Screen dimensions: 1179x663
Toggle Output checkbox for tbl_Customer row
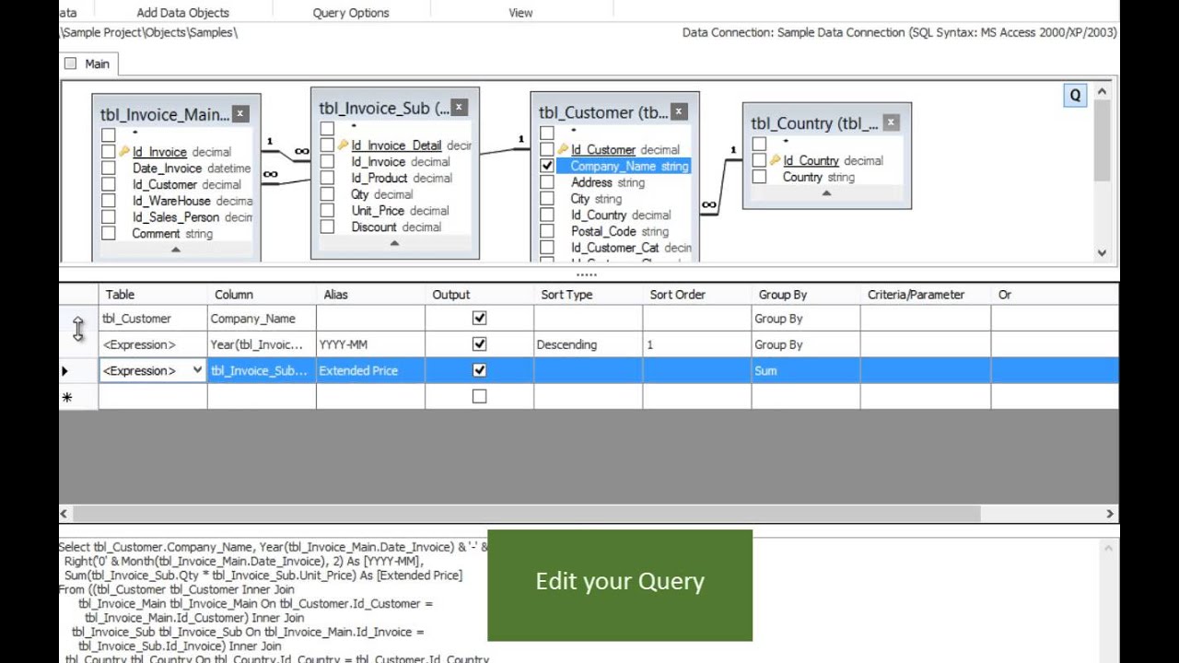[x=479, y=318]
